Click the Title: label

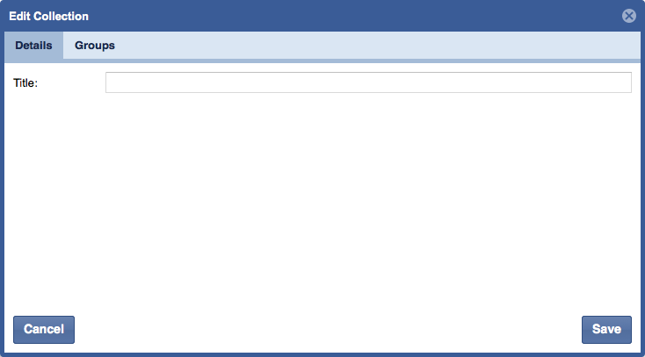coord(25,83)
